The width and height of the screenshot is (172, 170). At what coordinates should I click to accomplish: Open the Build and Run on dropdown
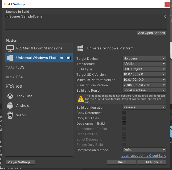click(144, 90)
